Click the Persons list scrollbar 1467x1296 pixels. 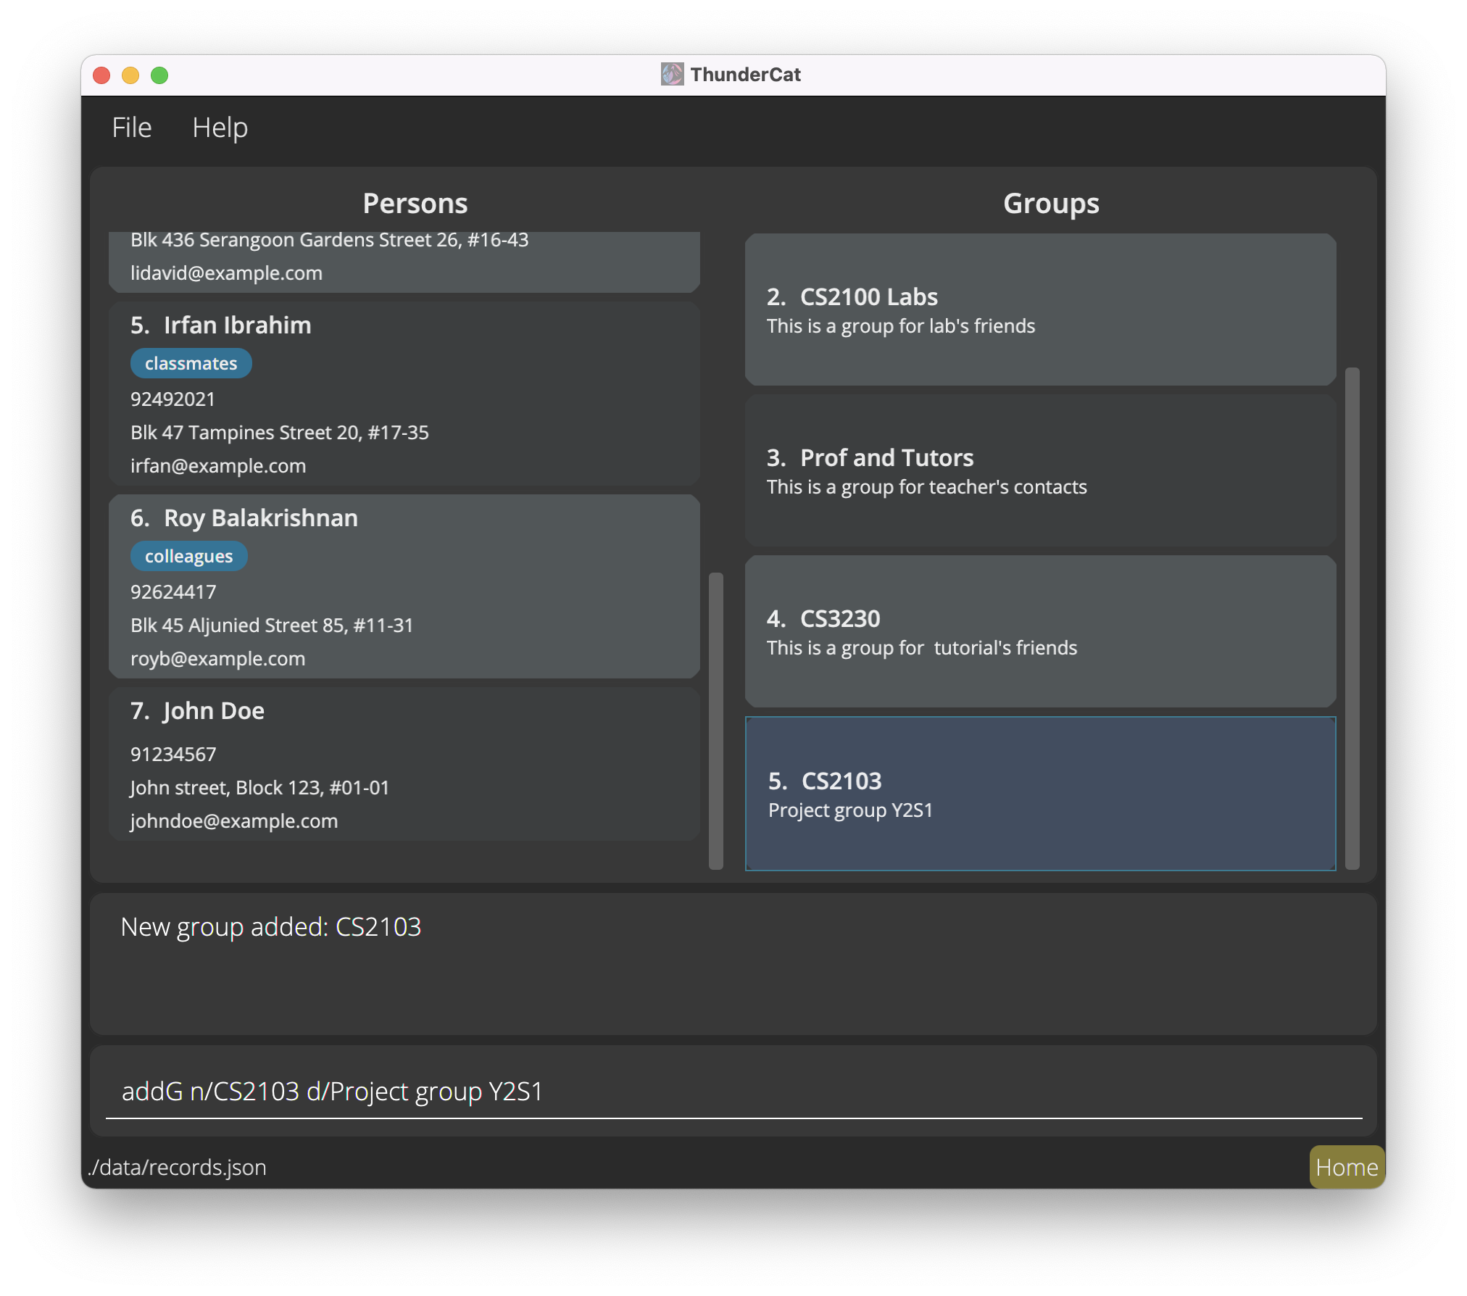pos(716,720)
